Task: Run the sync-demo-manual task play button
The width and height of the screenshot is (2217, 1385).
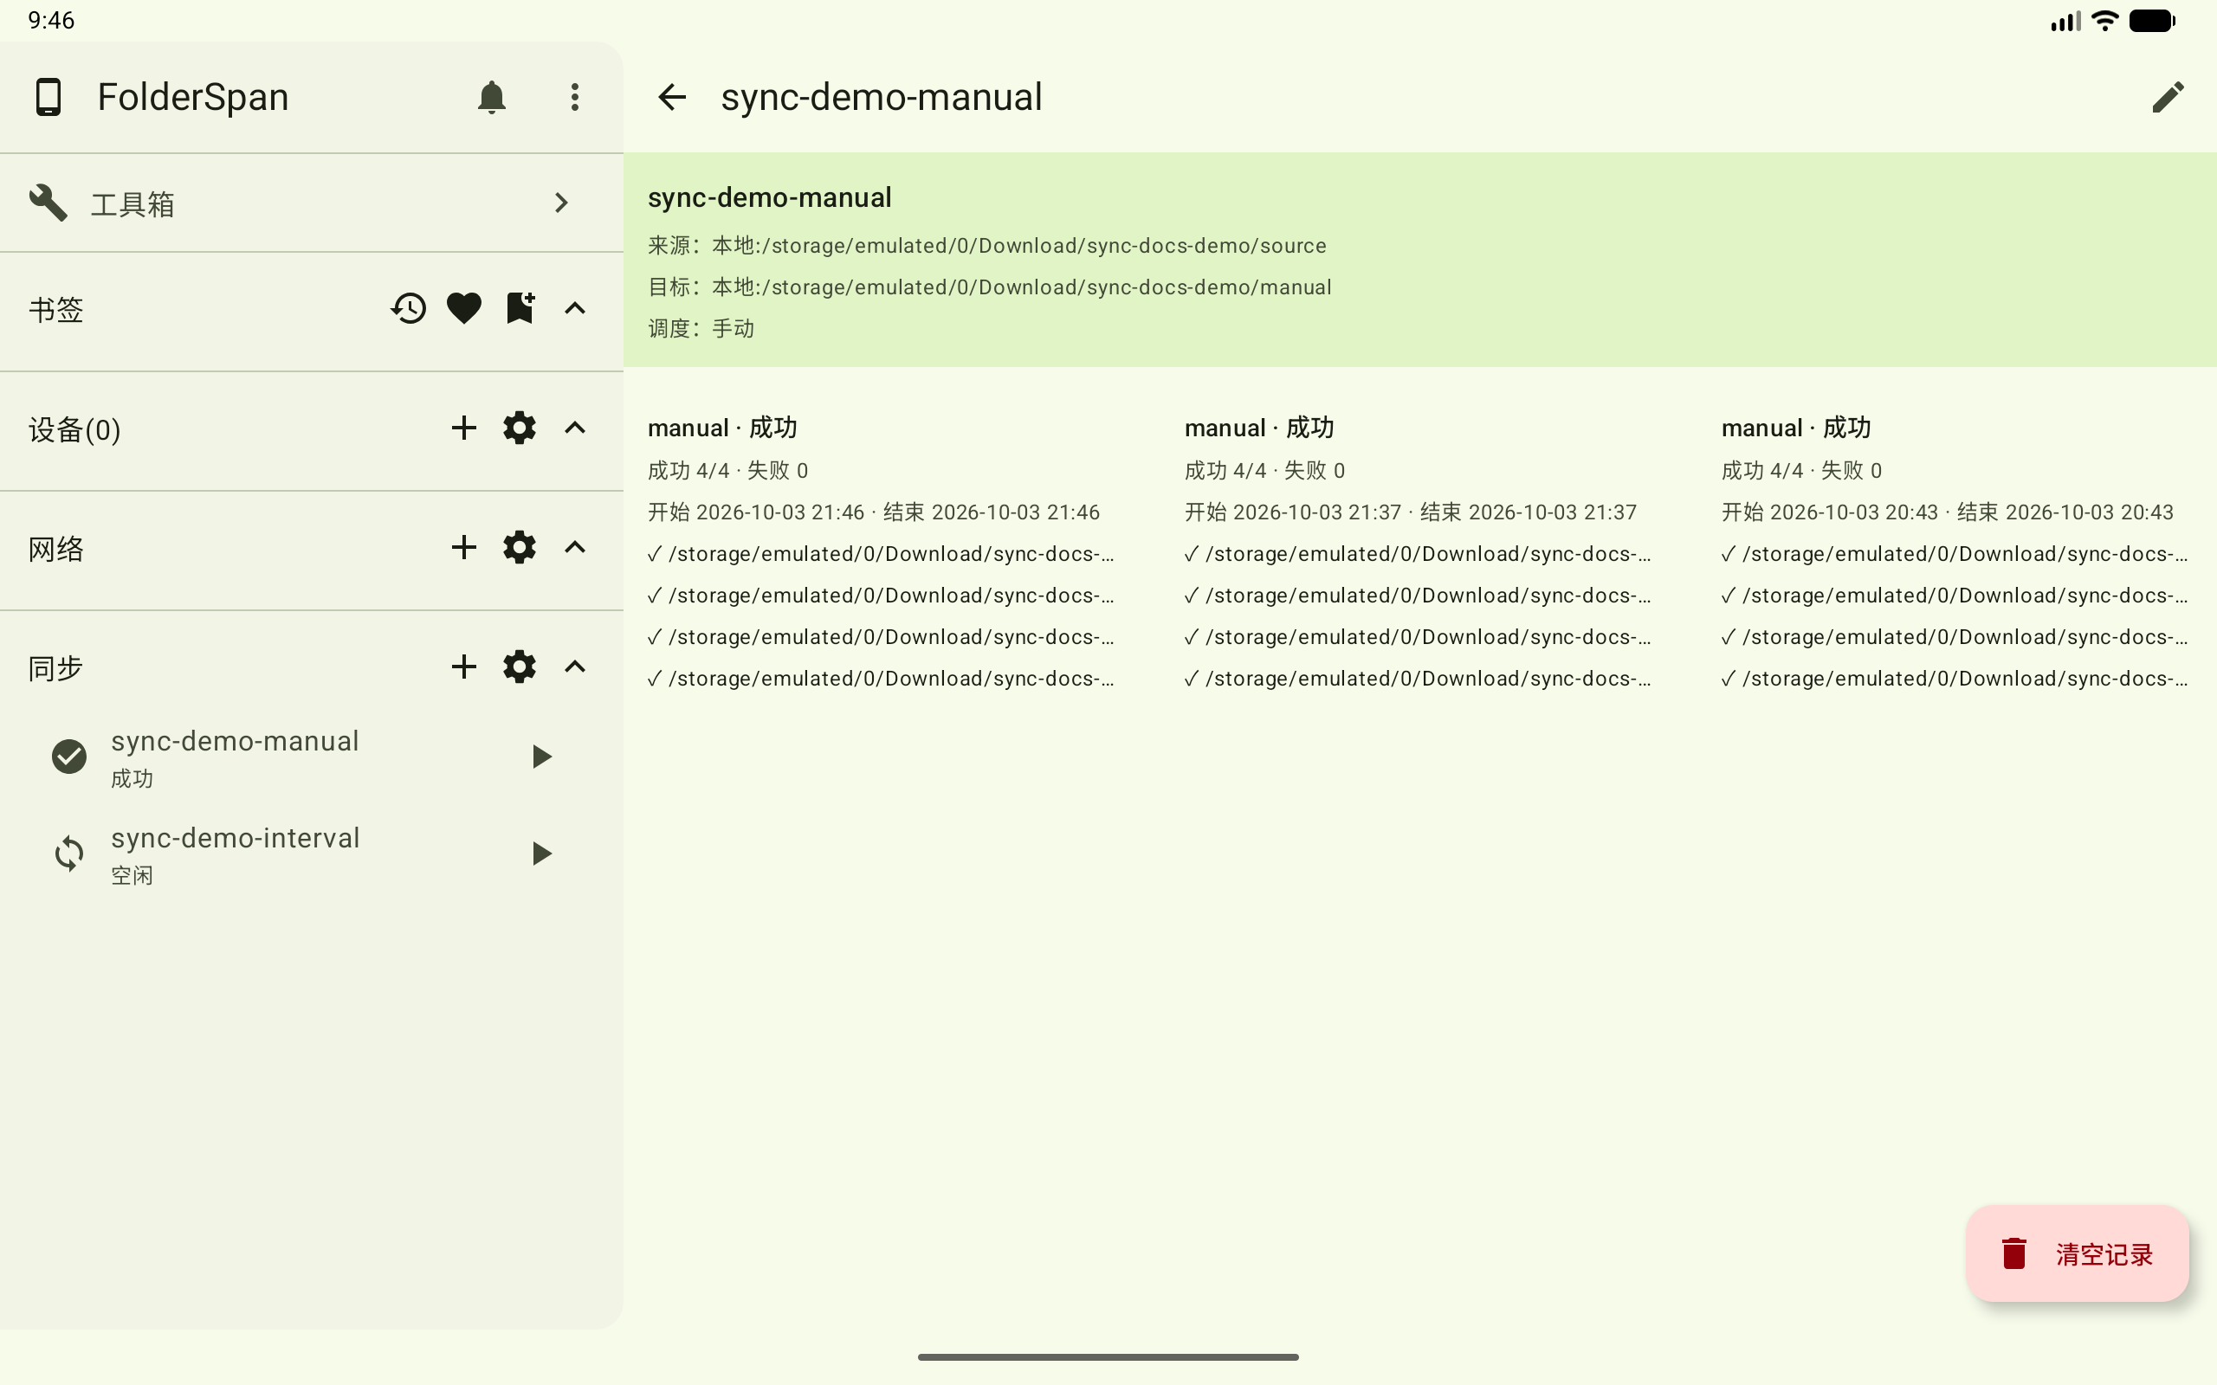Action: click(x=541, y=757)
